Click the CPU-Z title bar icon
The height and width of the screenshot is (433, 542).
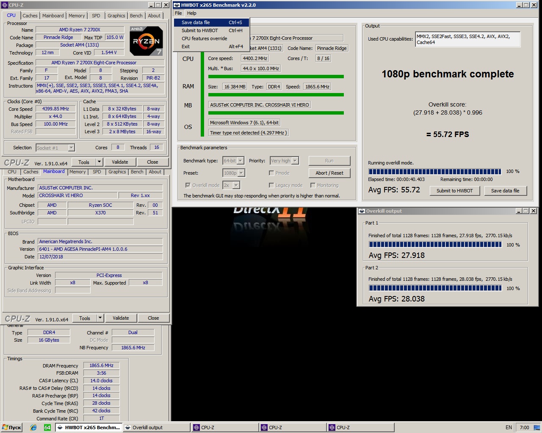tap(5, 5)
